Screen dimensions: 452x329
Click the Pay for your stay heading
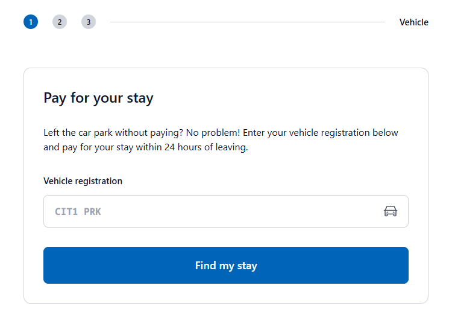(98, 98)
